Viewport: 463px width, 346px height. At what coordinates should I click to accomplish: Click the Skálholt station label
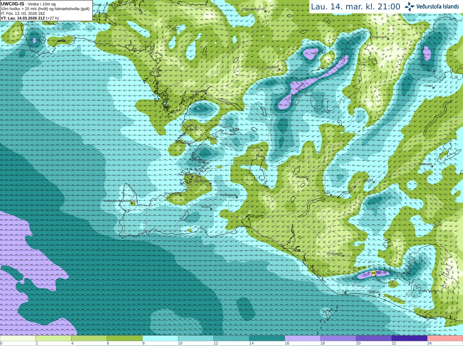tap(301, 177)
